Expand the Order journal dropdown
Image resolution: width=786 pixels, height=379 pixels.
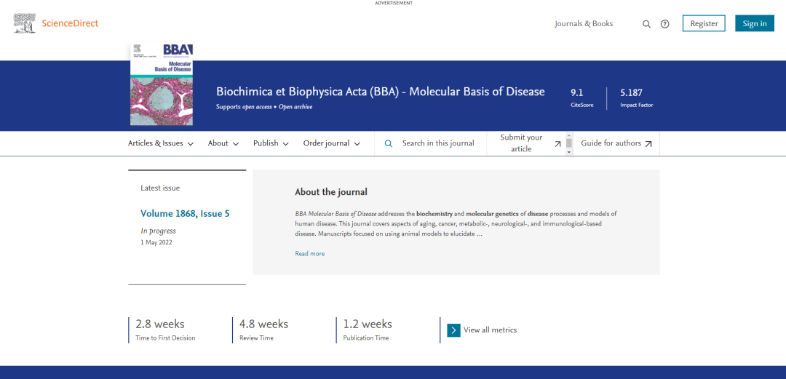332,143
